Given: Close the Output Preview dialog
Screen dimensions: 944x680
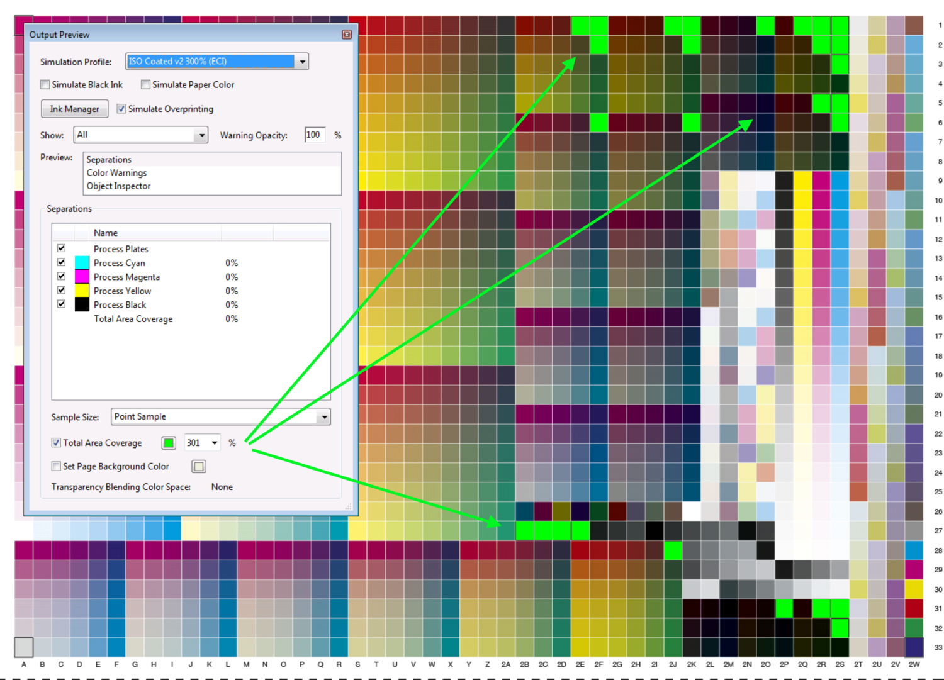Looking at the screenshot, I should coord(346,35).
